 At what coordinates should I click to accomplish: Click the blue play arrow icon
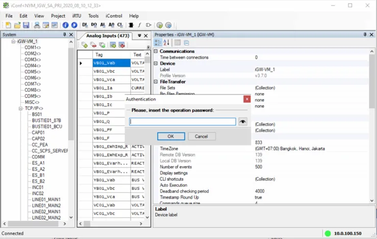point(74,25)
